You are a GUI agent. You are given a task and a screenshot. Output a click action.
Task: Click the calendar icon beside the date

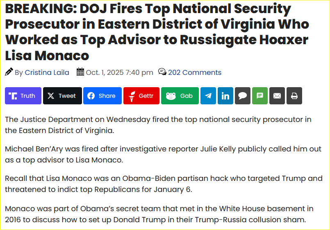pos(80,72)
